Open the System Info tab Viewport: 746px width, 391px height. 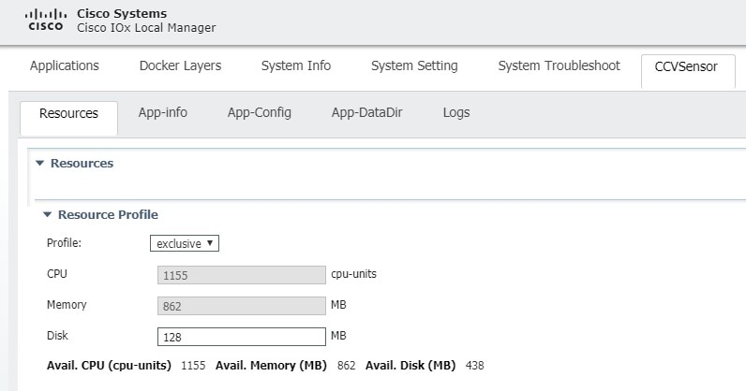click(x=296, y=65)
